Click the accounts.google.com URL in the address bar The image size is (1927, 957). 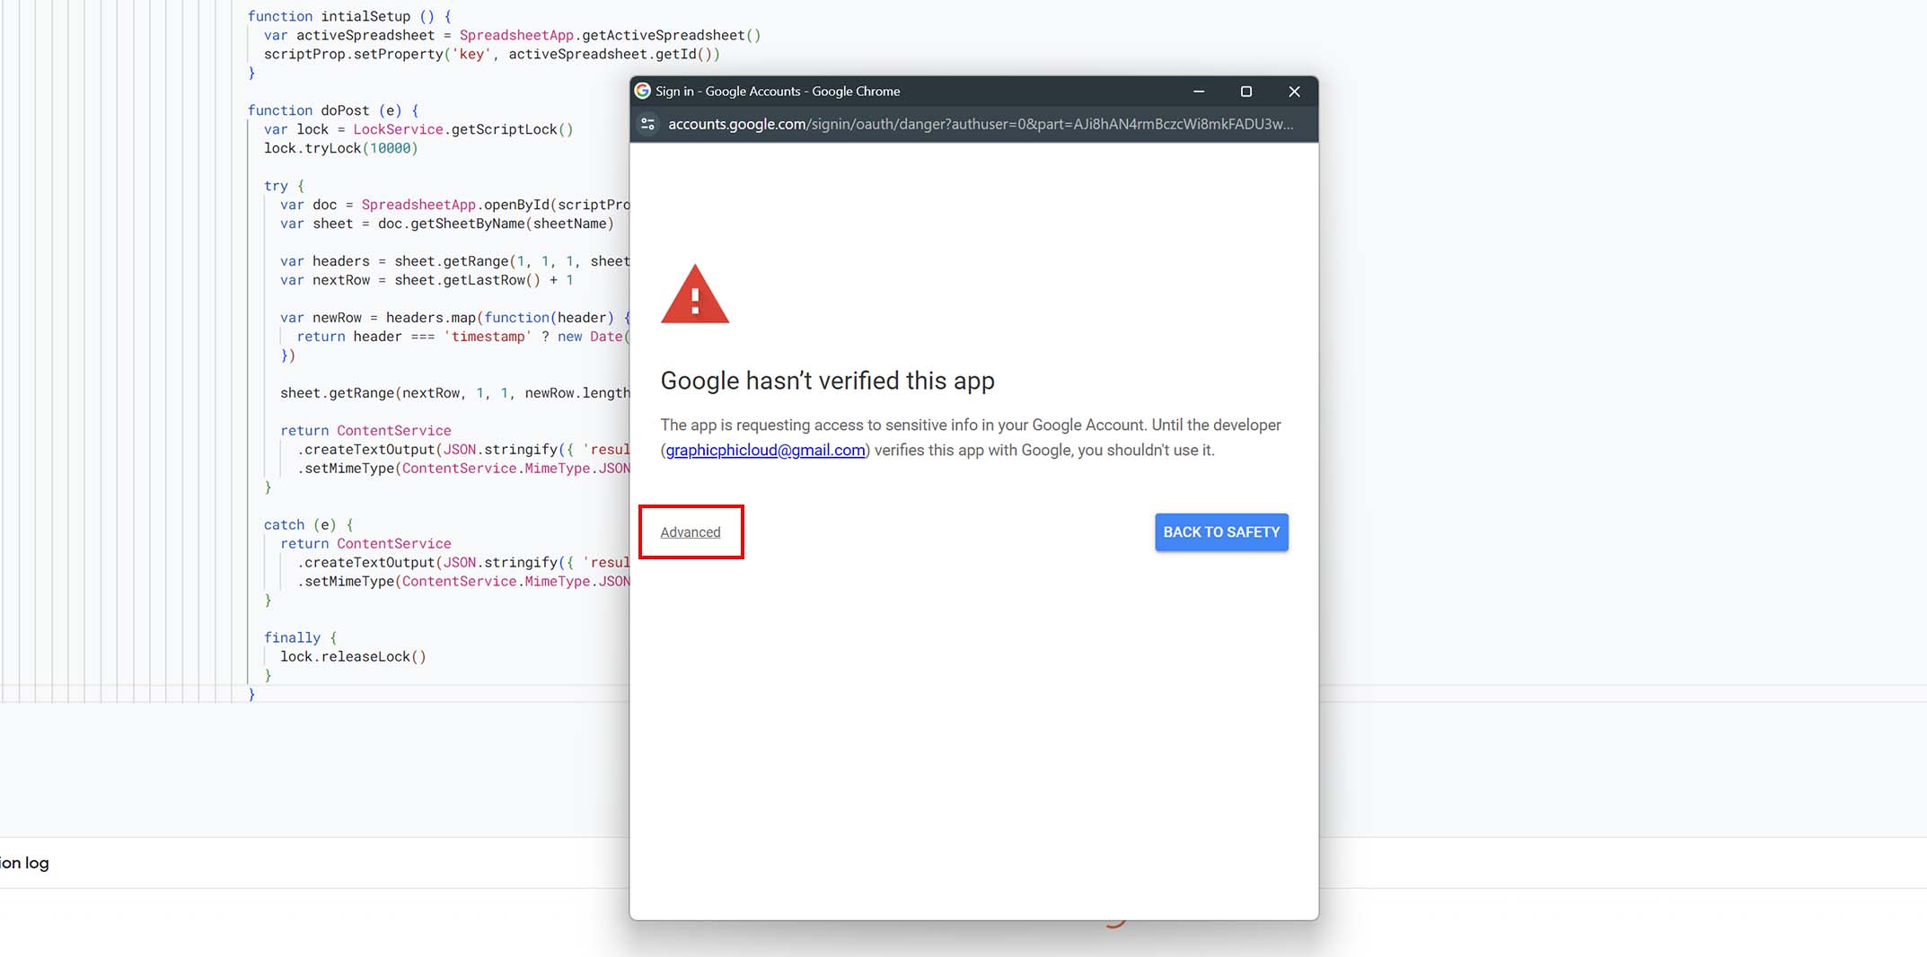point(981,124)
